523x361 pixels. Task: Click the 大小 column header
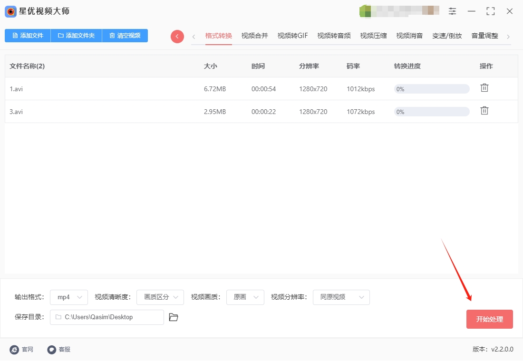pos(211,66)
